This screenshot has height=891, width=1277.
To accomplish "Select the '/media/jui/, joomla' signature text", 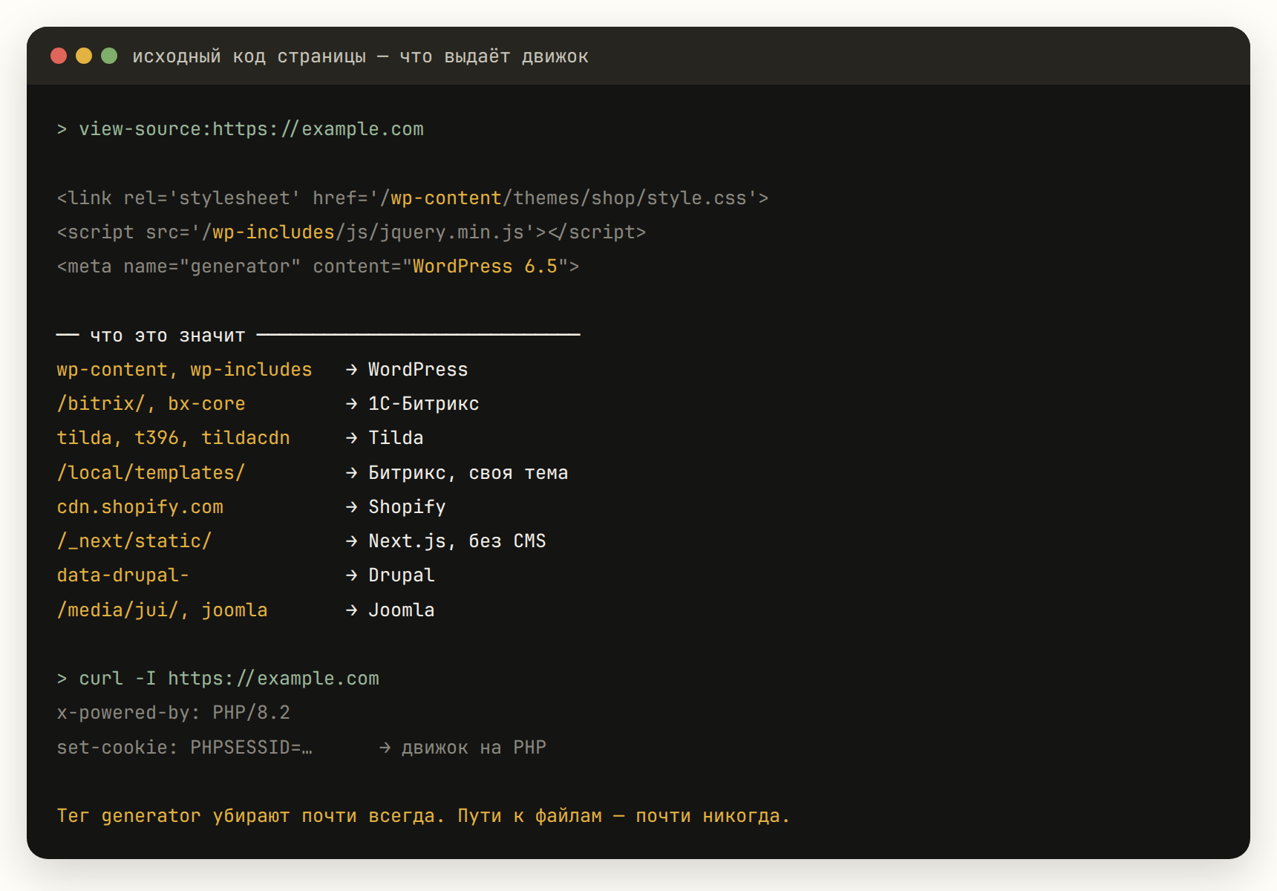I will (162, 610).
